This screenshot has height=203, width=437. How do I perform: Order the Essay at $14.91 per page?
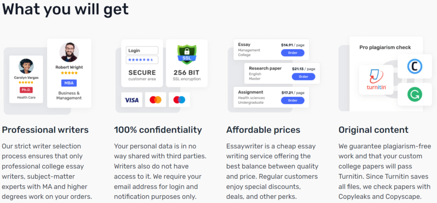pyautogui.click(x=293, y=53)
